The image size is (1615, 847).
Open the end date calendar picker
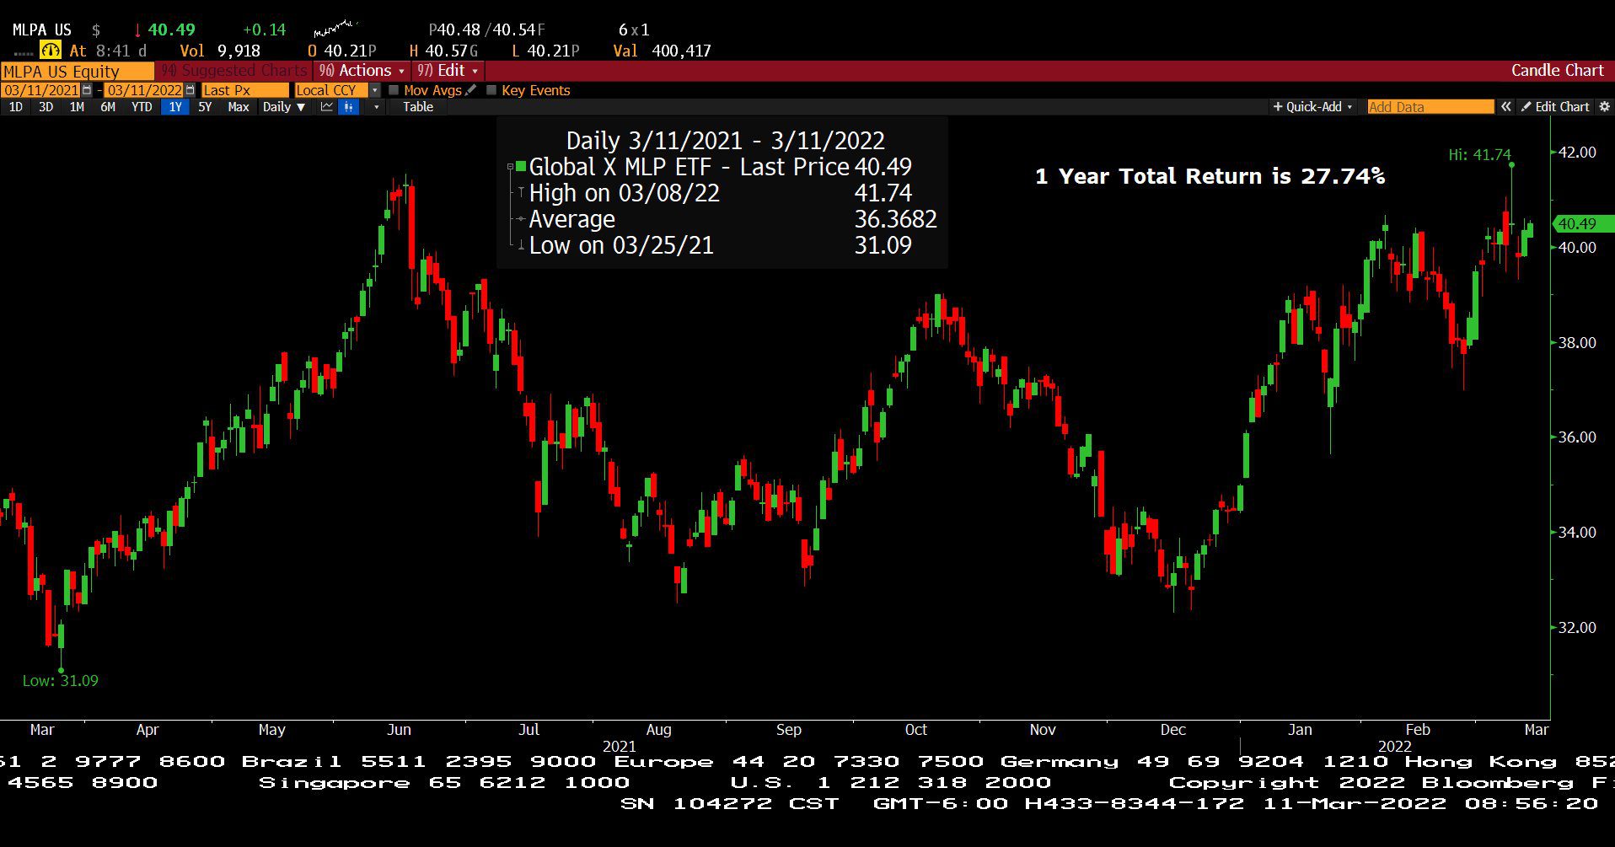(190, 90)
